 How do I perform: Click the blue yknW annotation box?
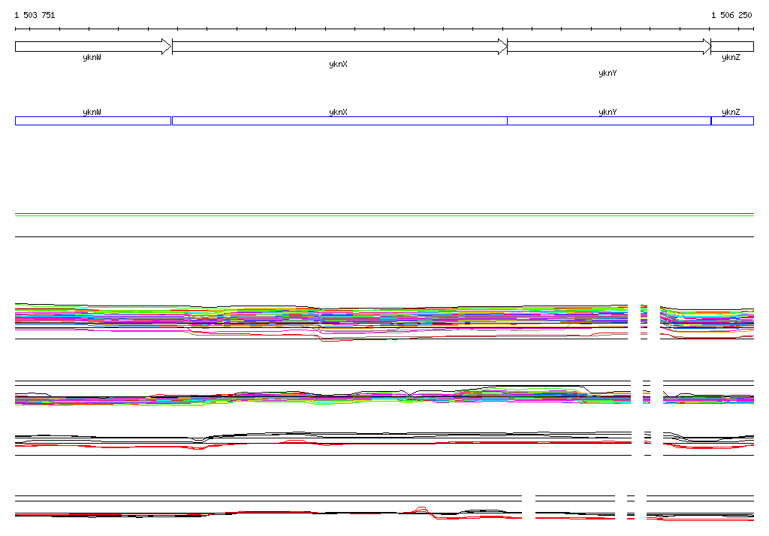92,121
